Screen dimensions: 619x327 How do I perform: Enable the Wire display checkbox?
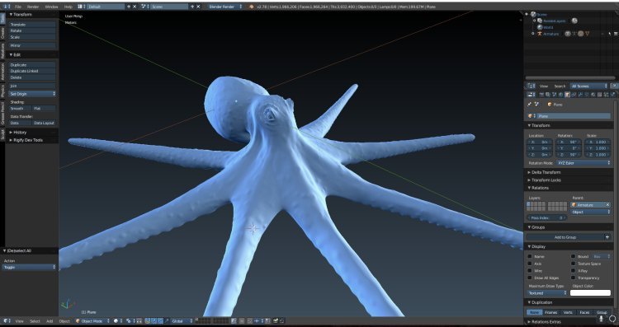530,271
